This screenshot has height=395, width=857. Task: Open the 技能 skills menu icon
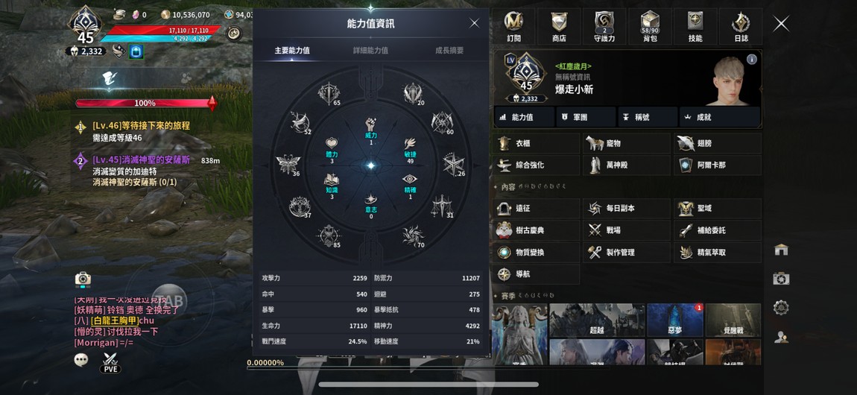click(695, 26)
